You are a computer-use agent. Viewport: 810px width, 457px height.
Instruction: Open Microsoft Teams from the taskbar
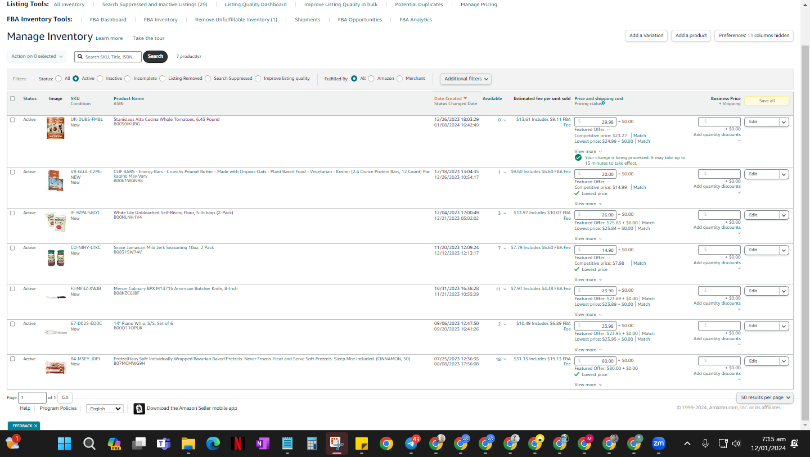[x=164, y=444]
